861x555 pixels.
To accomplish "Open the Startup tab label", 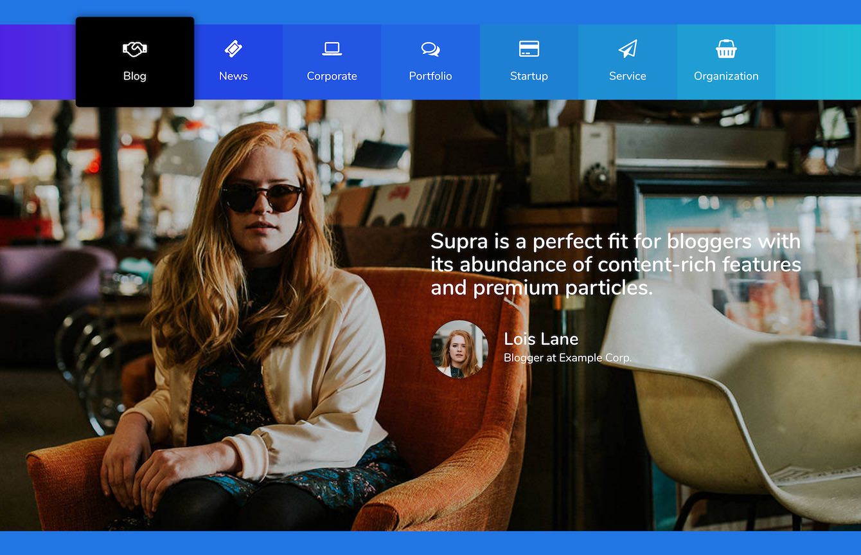I will (x=529, y=76).
